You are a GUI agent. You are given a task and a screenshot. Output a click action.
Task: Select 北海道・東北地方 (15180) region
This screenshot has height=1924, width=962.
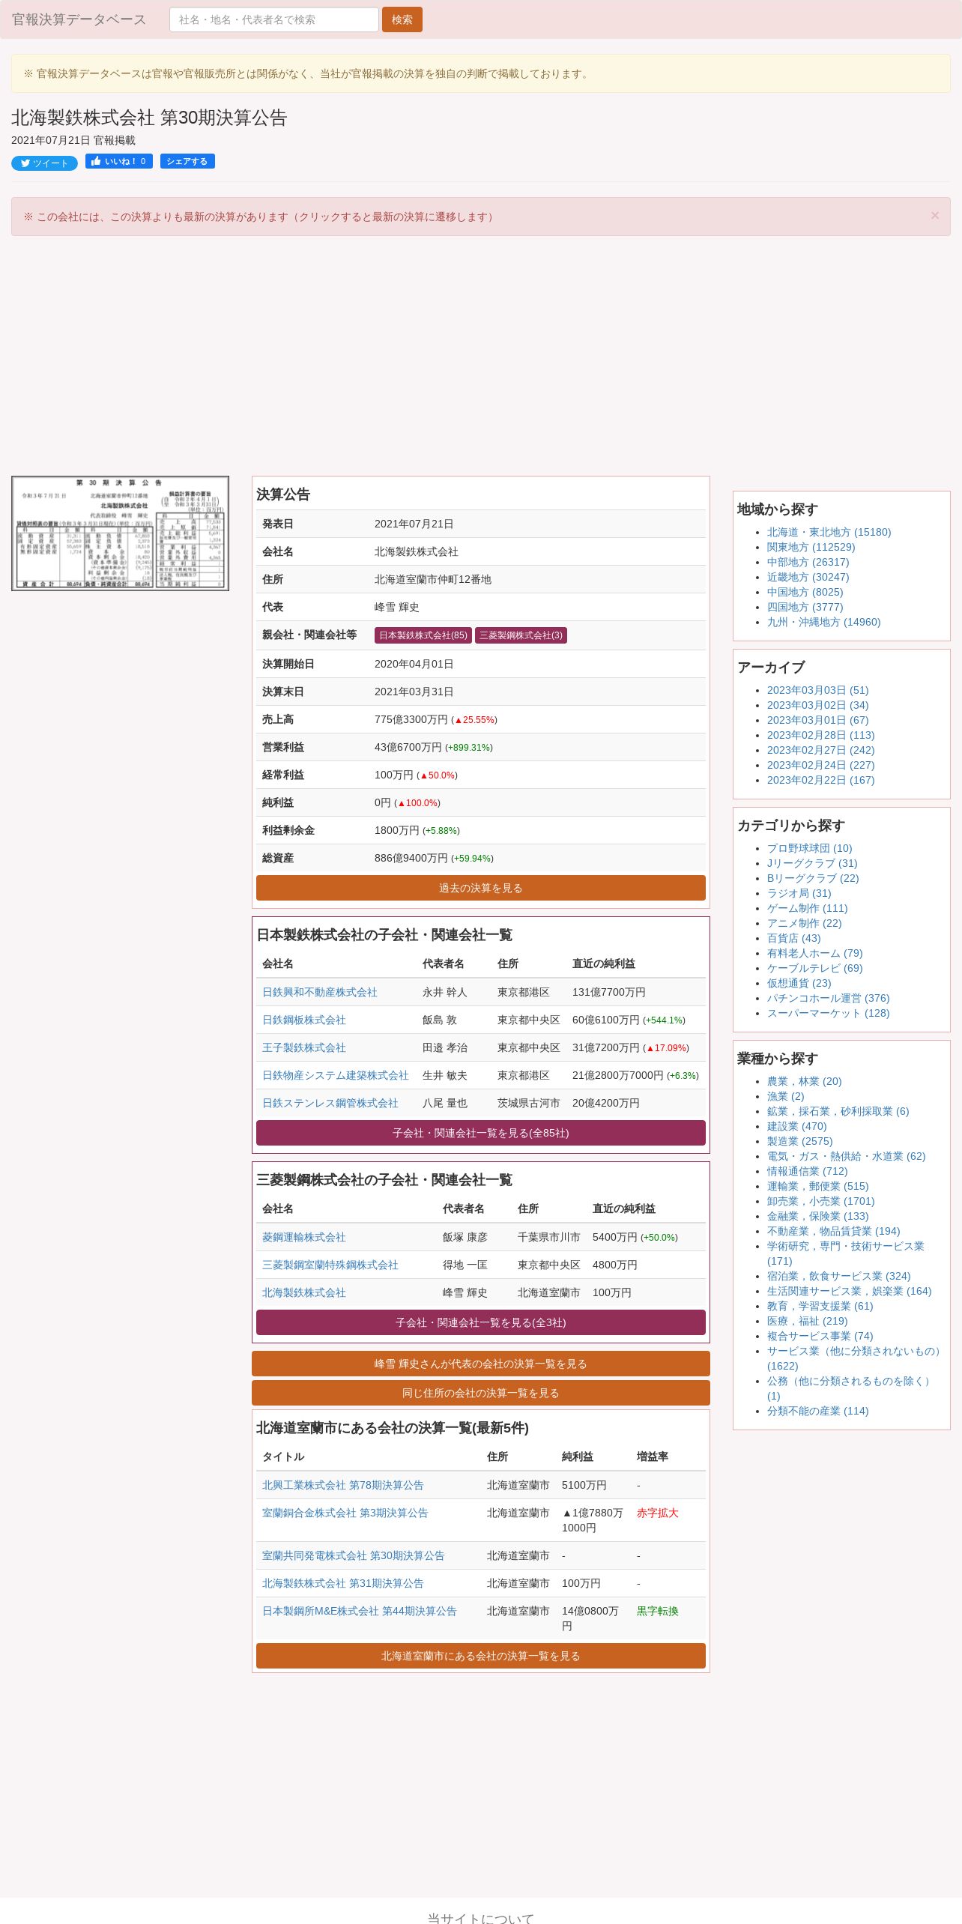click(829, 532)
